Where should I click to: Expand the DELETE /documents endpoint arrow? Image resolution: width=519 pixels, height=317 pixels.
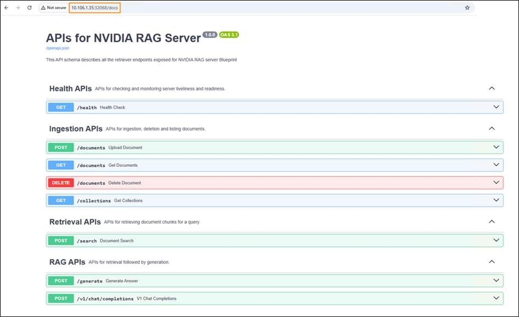(x=496, y=182)
